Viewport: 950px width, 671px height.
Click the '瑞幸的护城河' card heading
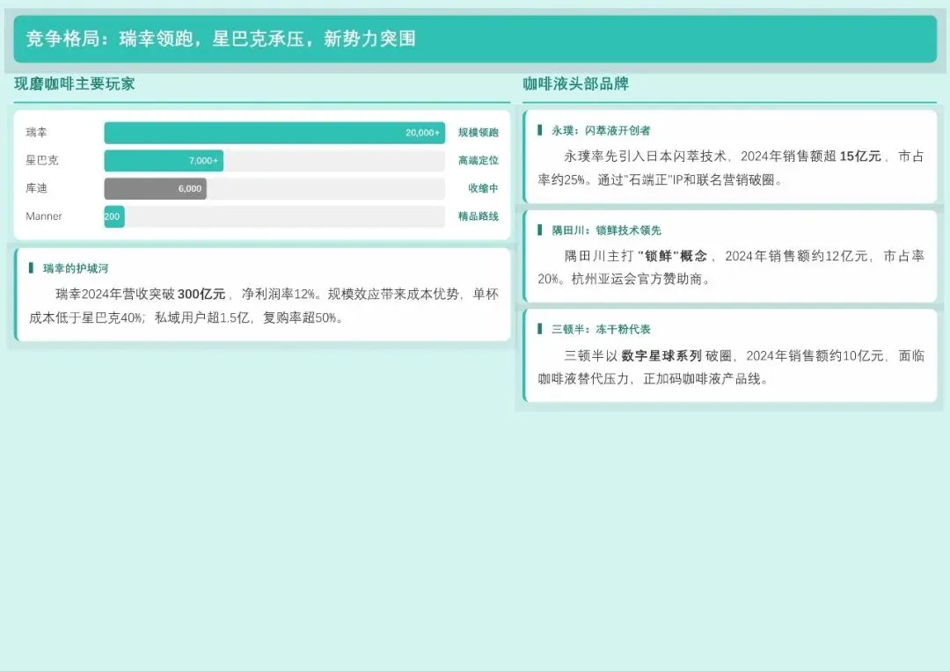[76, 268]
